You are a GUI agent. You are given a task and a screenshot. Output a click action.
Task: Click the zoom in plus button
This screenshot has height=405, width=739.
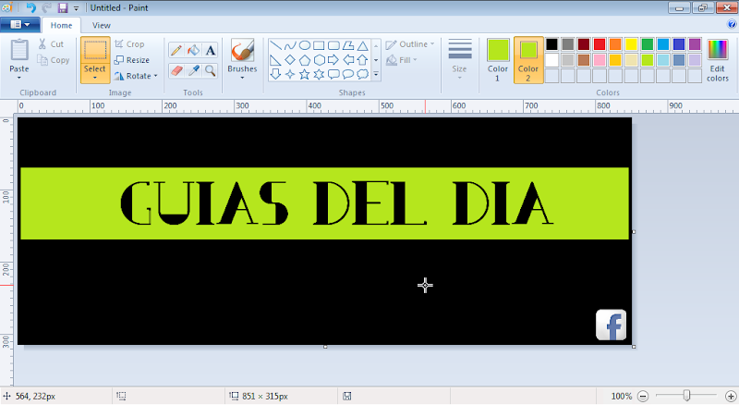[x=731, y=396]
